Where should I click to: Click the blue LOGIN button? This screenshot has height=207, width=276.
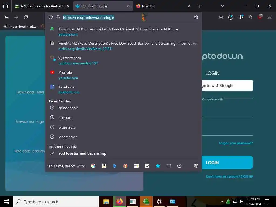click(x=227, y=163)
